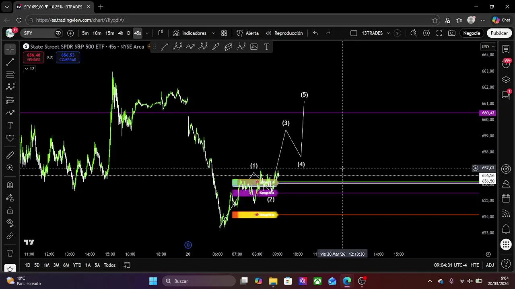This screenshot has width=515, height=289.
Task: Toggle ADJ adjusted data
Action: click(x=490, y=265)
